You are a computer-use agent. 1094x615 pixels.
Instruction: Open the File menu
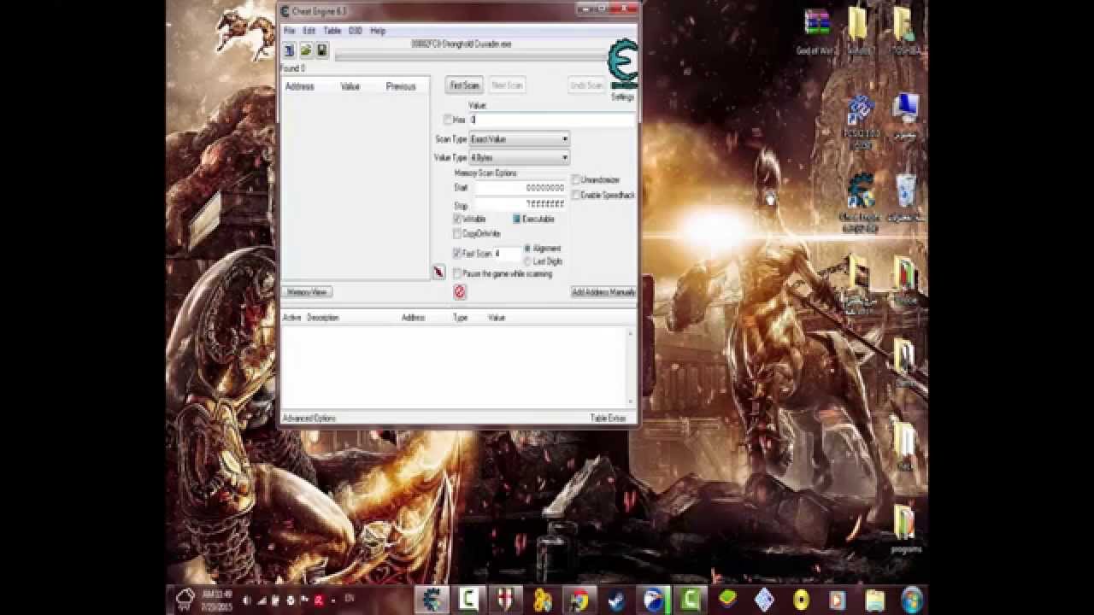pyautogui.click(x=290, y=31)
